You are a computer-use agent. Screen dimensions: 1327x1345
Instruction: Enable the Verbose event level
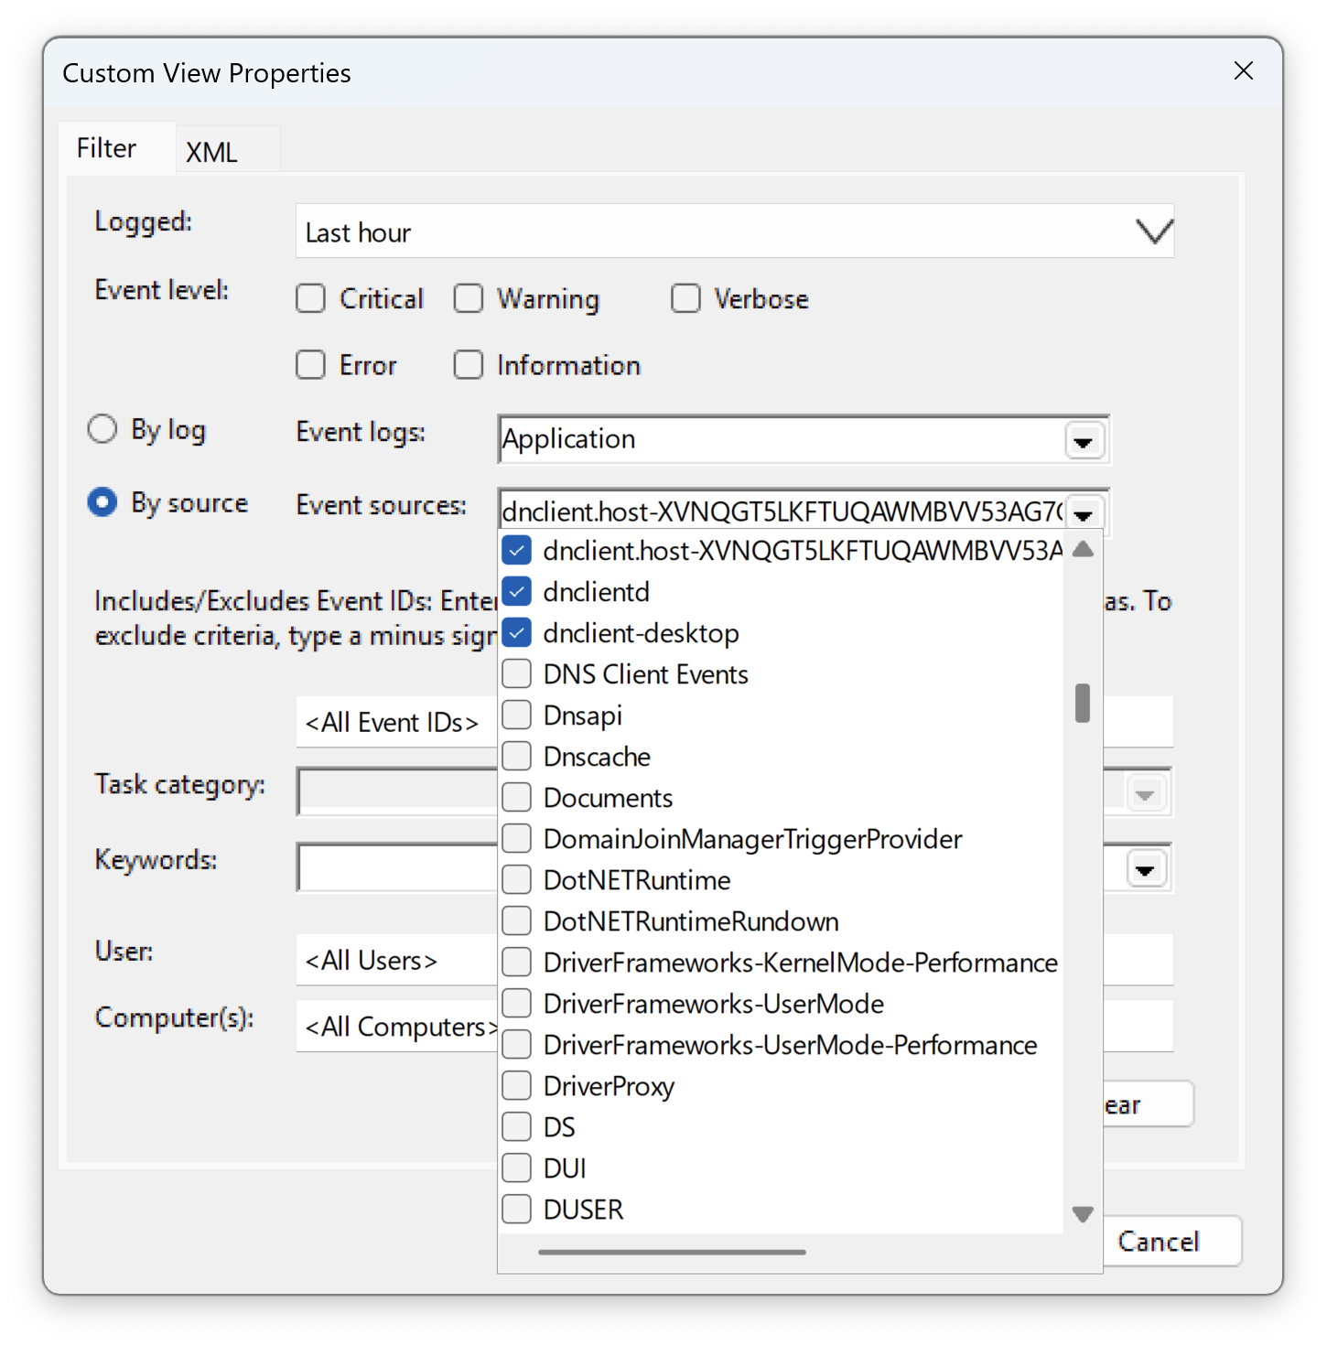(x=685, y=298)
